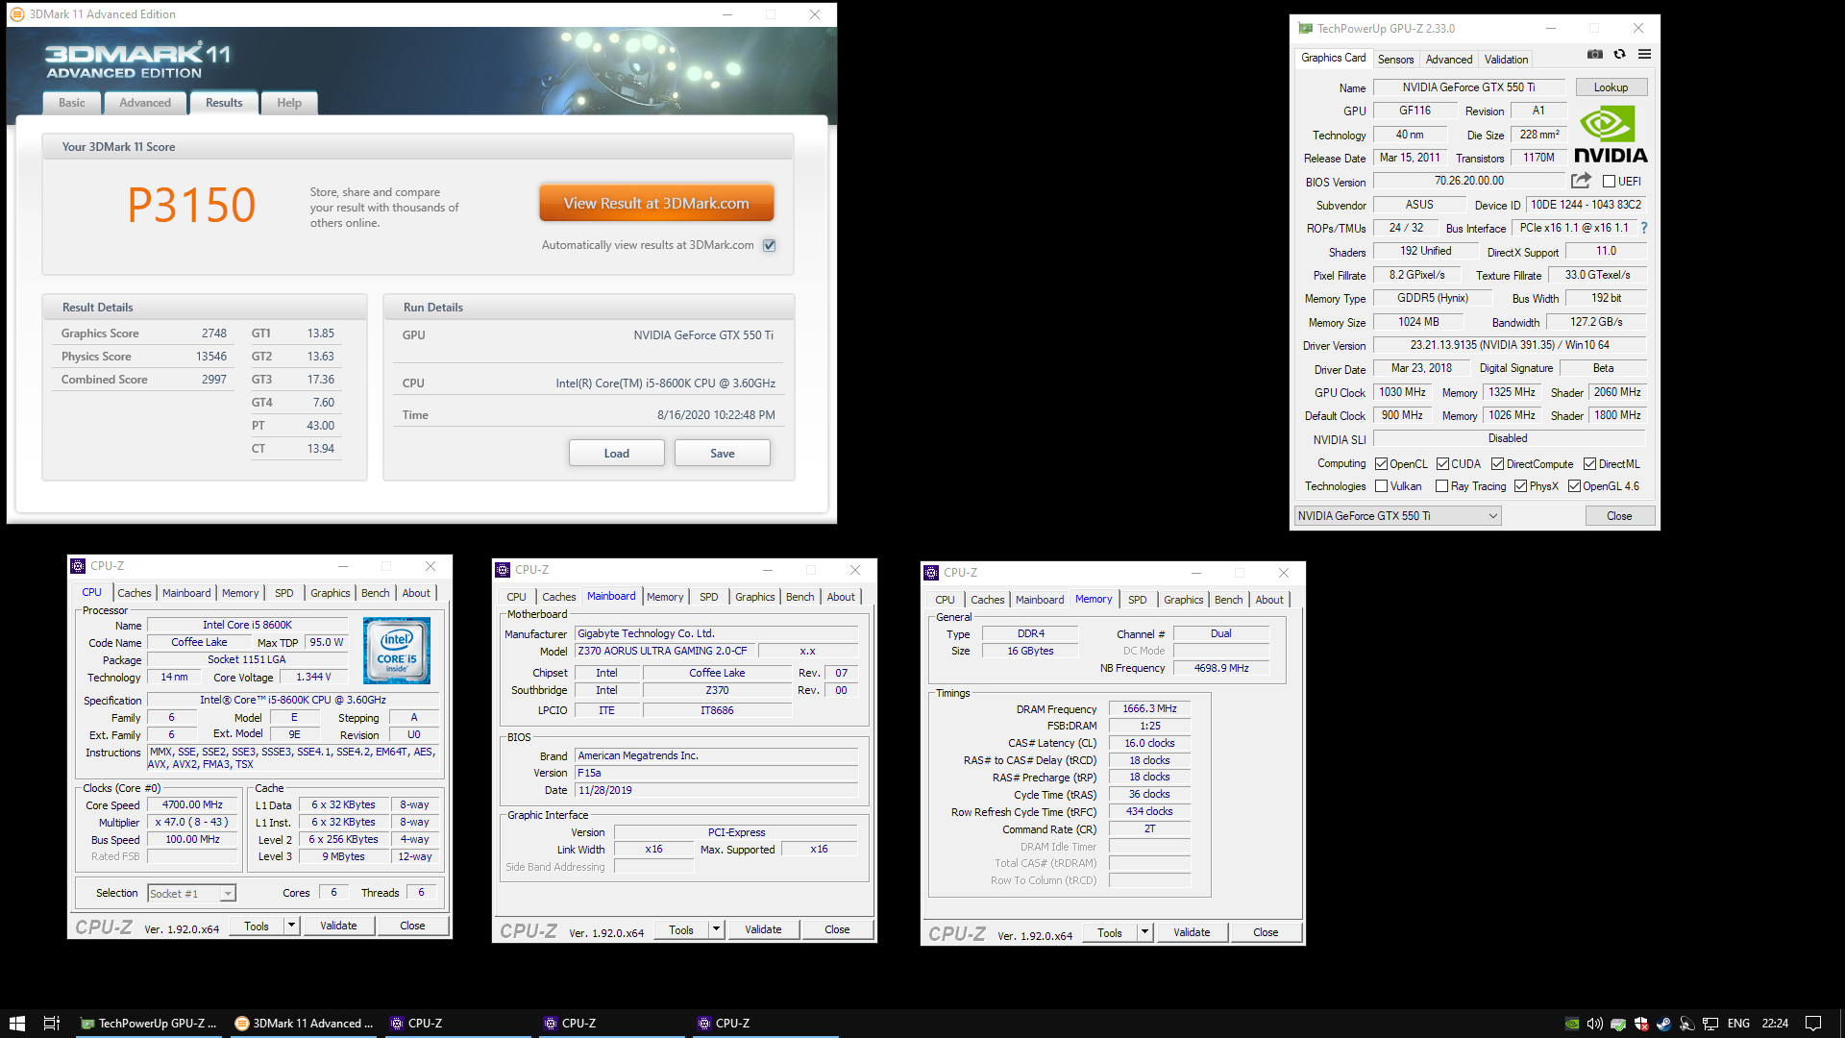Click the CPU-Z Memory window title icon
The image size is (1845, 1038).
(931, 573)
